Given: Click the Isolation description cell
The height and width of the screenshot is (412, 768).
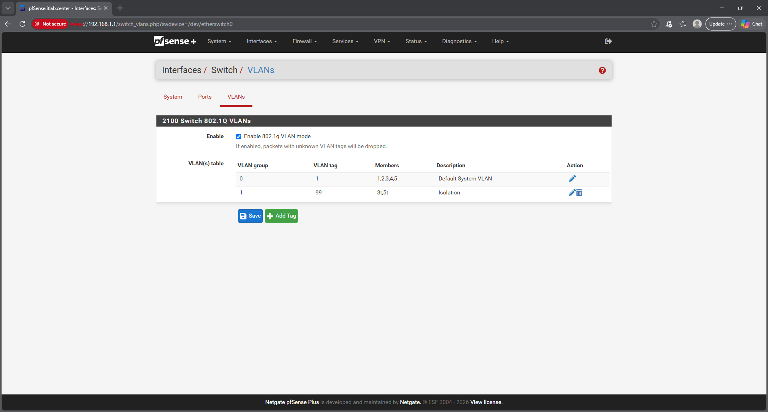Looking at the screenshot, I should pyautogui.click(x=449, y=193).
